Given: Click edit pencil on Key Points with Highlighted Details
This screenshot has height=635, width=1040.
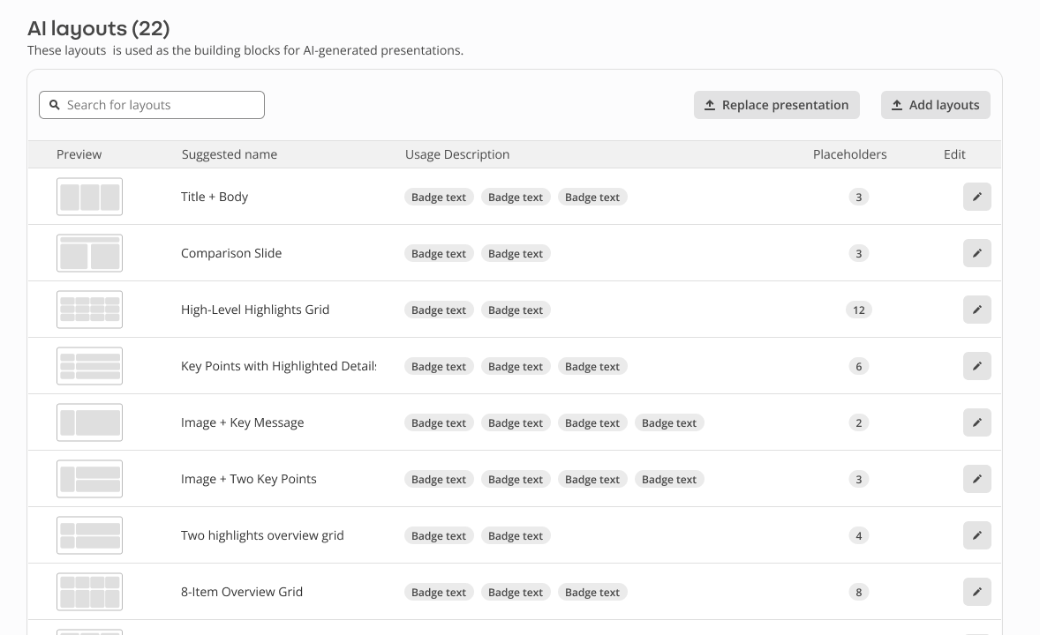Looking at the screenshot, I should coord(977,366).
